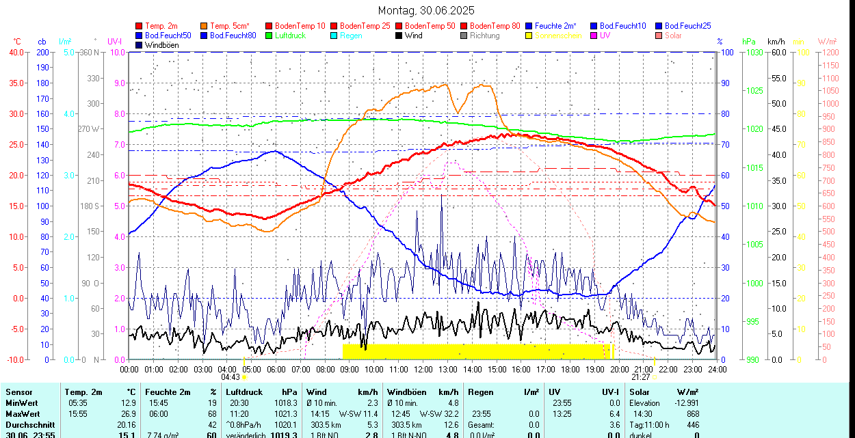Click the Elevation value -12.991
Viewport: 855px width, 438px height.
tap(686, 403)
